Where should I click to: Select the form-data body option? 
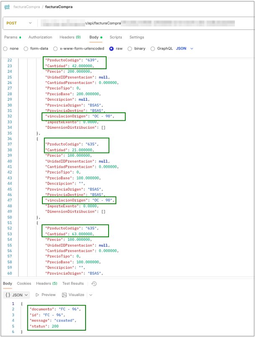26,49
